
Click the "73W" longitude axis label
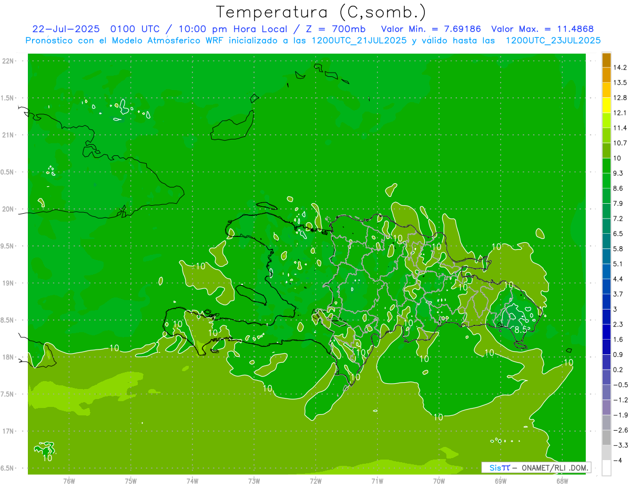(254, 481)
